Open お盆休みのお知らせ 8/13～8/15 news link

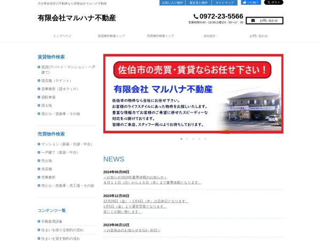pos(132,230)
